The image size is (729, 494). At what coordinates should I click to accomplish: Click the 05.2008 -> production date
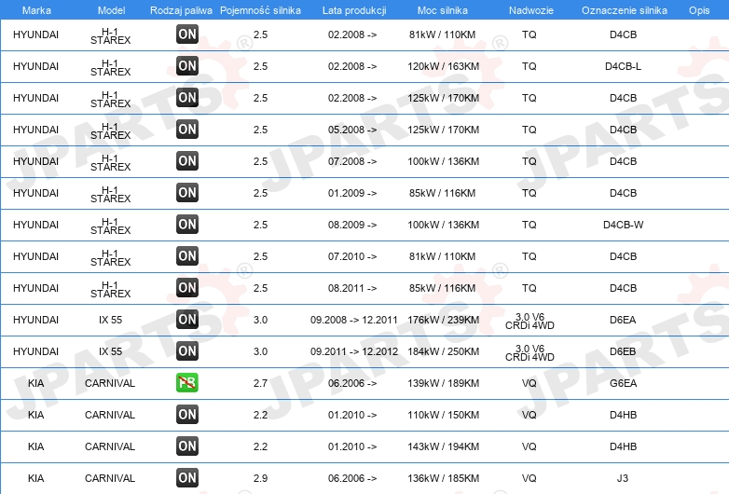[352, 130]
